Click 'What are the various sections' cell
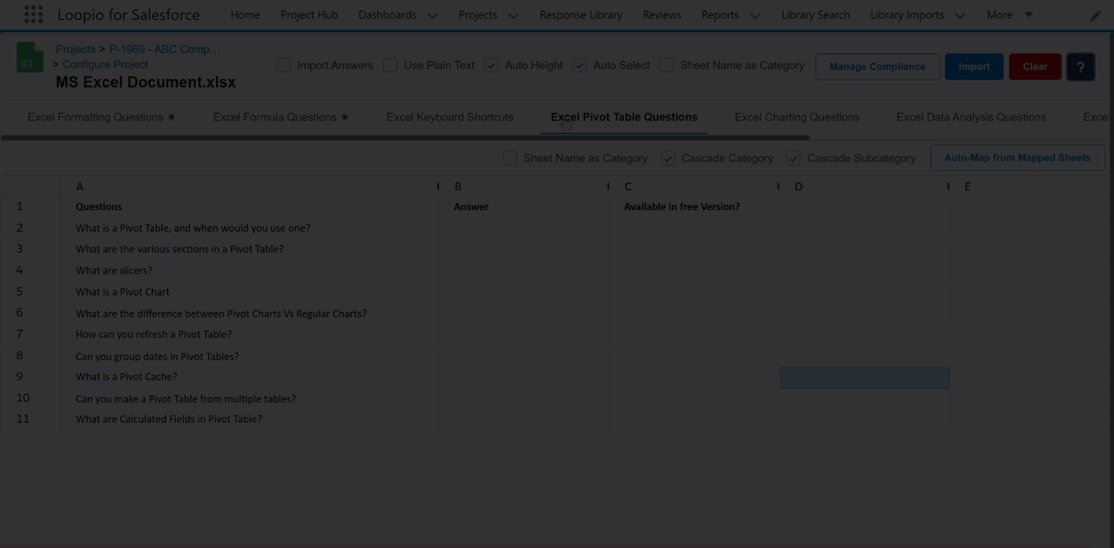The height and width of the screenshot is (548, 1114). point(250,249)
